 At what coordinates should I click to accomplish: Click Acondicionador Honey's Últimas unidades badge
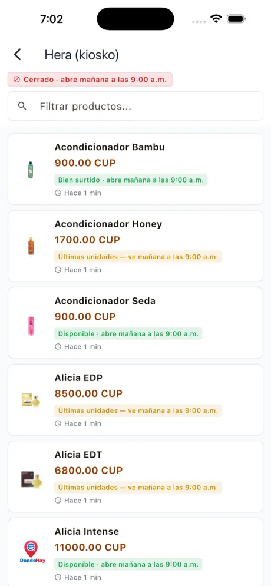[138, 256]
